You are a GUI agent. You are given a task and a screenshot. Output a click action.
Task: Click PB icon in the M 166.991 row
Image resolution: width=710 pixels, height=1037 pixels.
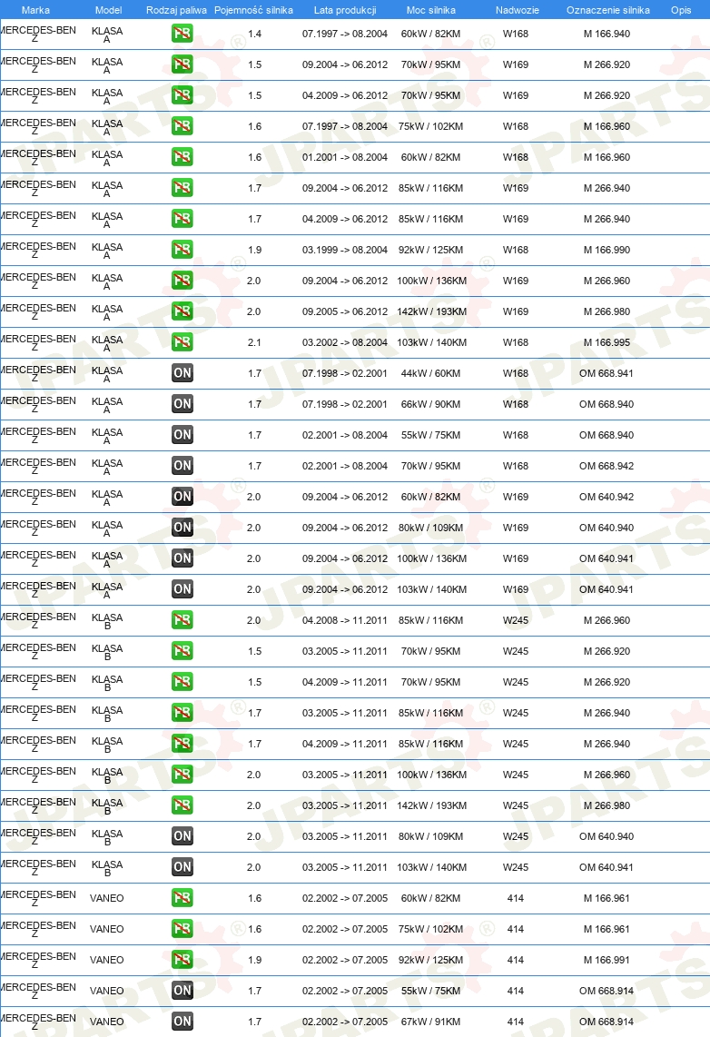[182, 959]
